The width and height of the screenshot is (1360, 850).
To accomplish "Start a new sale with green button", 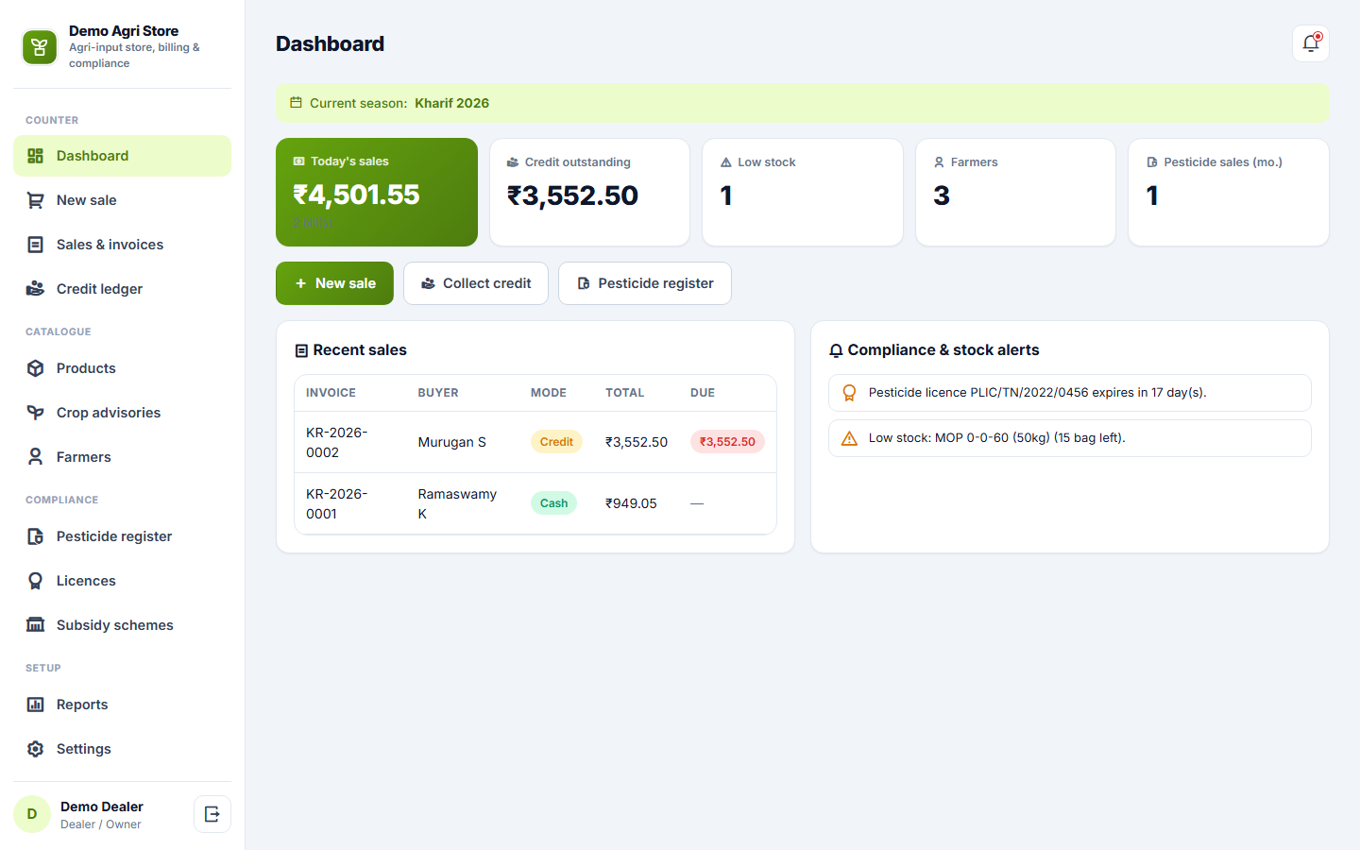I will 334,283.
